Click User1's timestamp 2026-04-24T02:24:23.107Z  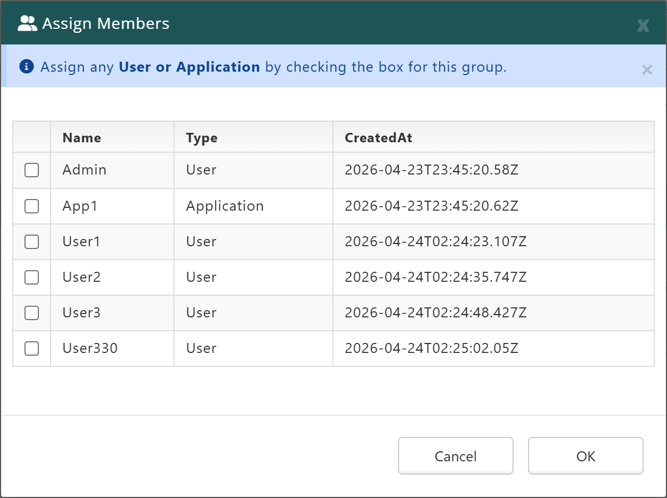[436, 242]
